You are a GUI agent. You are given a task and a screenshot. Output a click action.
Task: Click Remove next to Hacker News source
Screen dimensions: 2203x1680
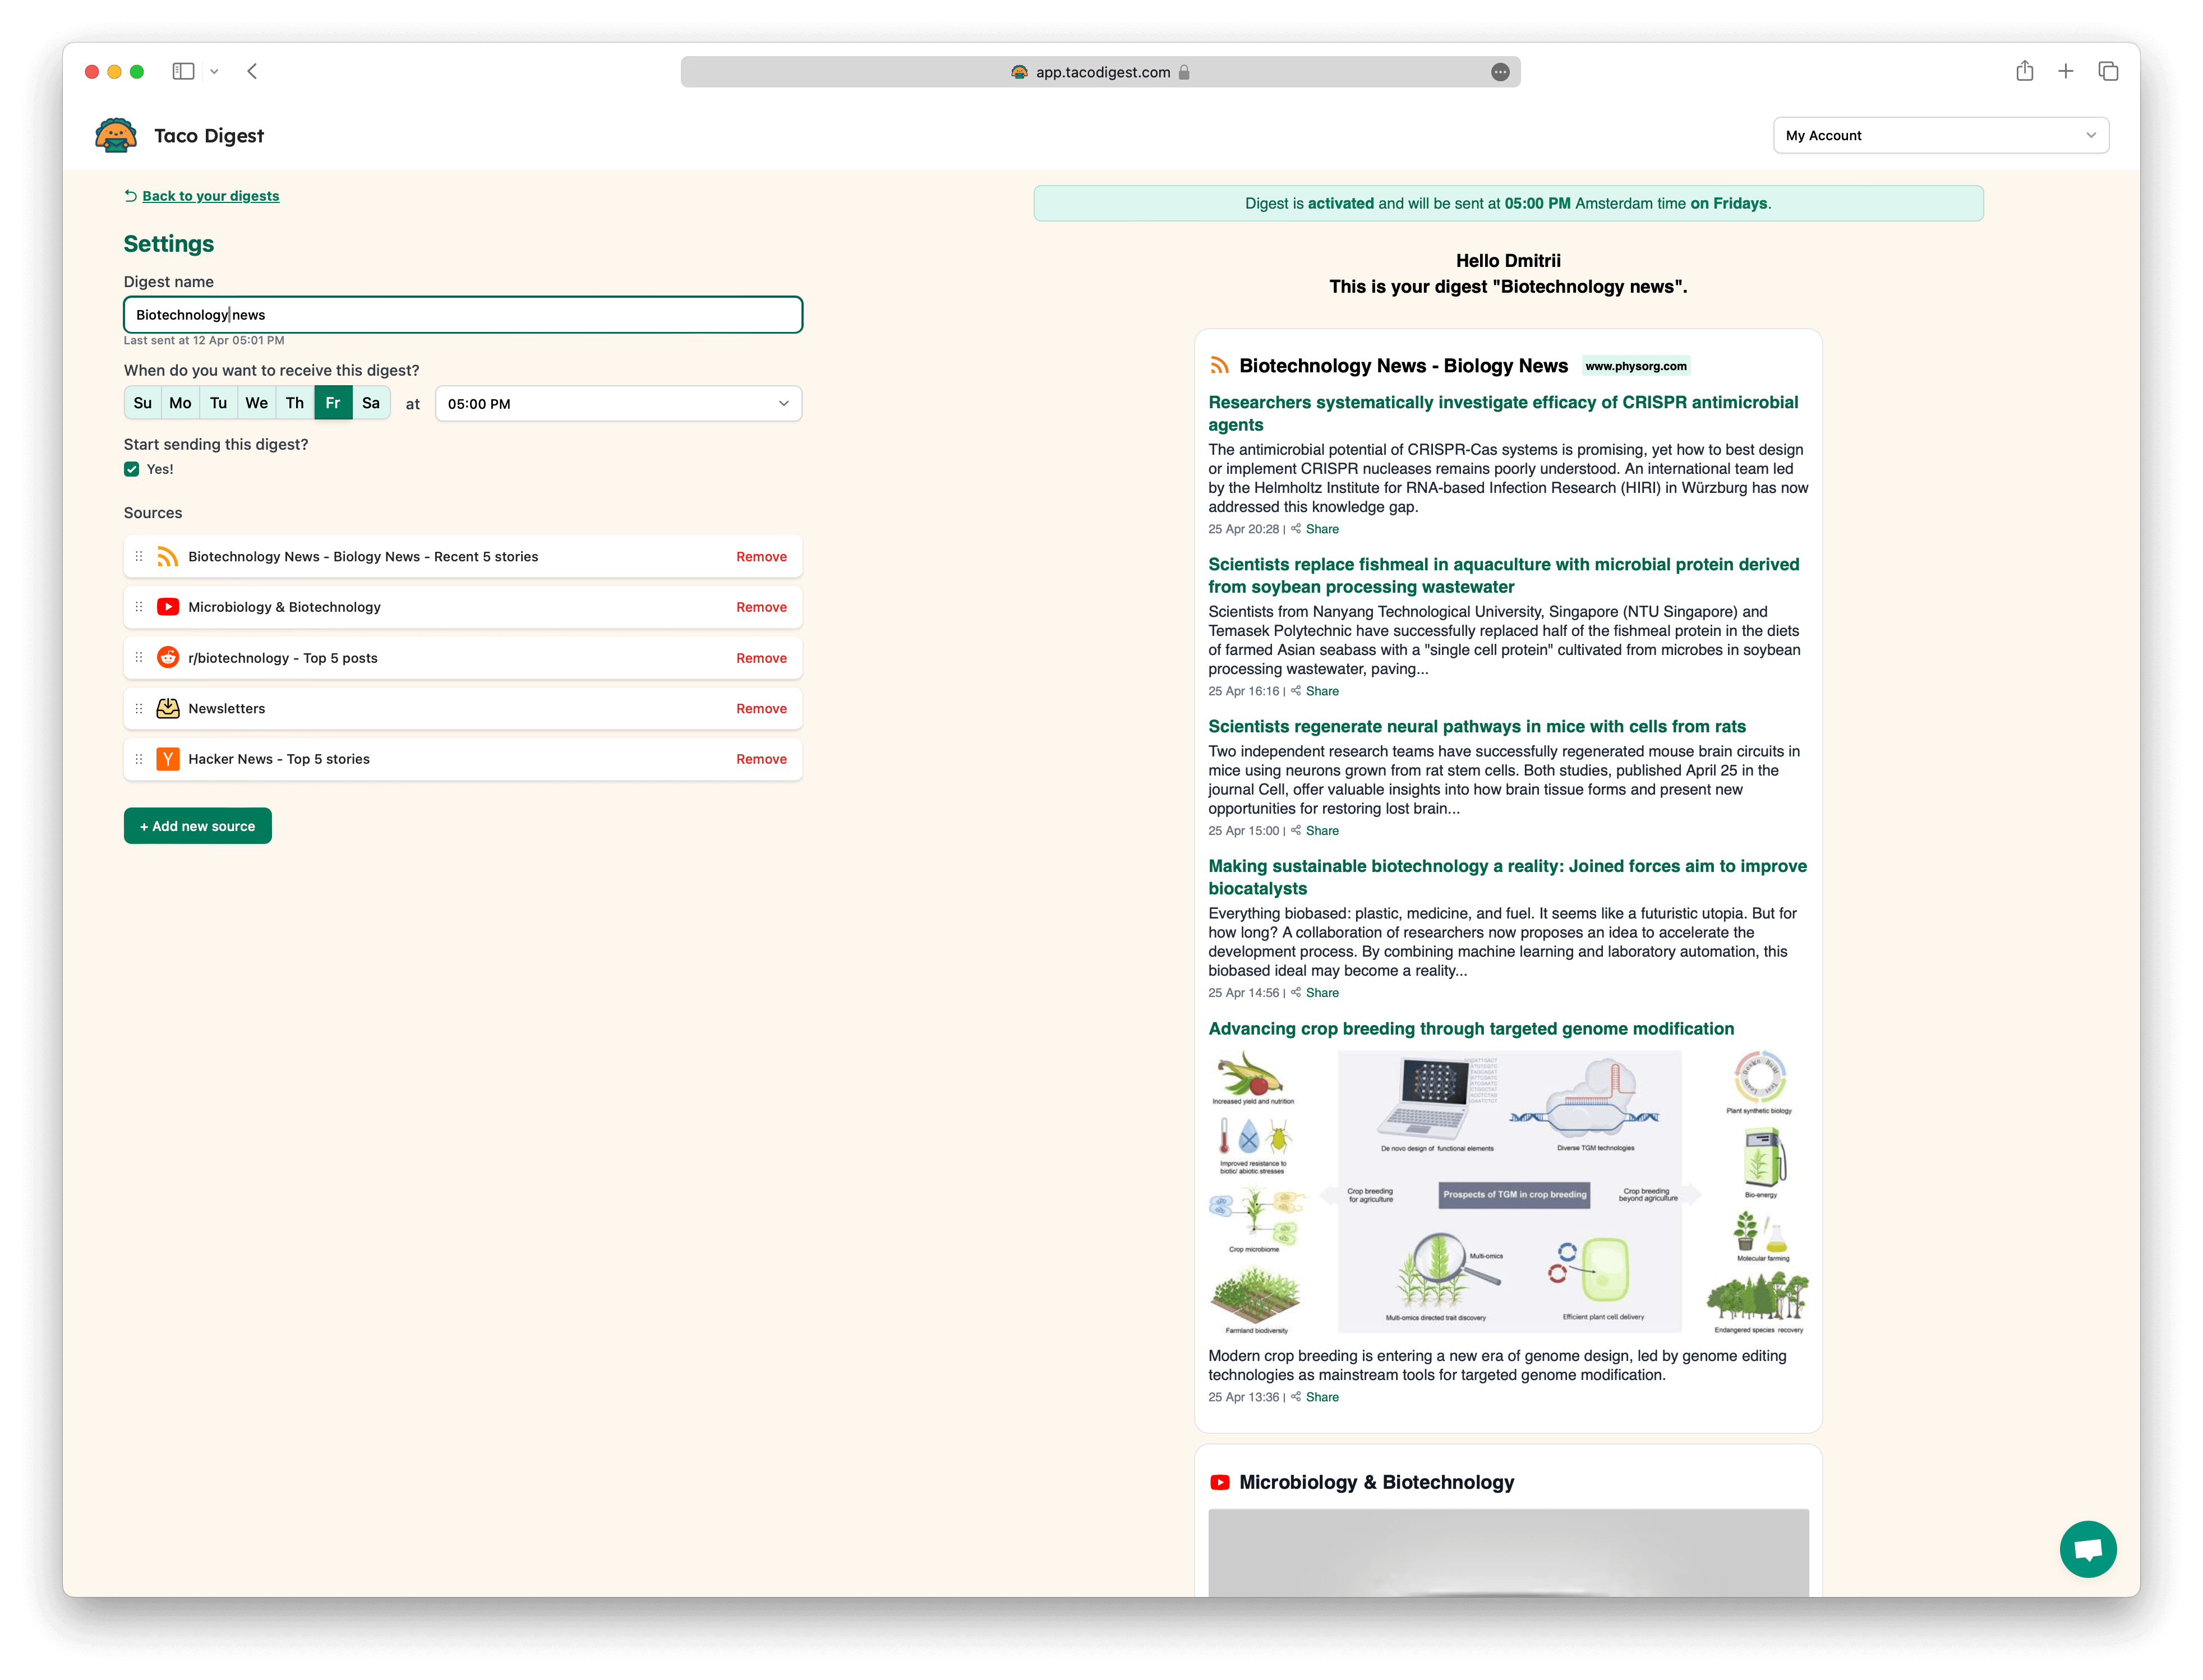(763, 759)
